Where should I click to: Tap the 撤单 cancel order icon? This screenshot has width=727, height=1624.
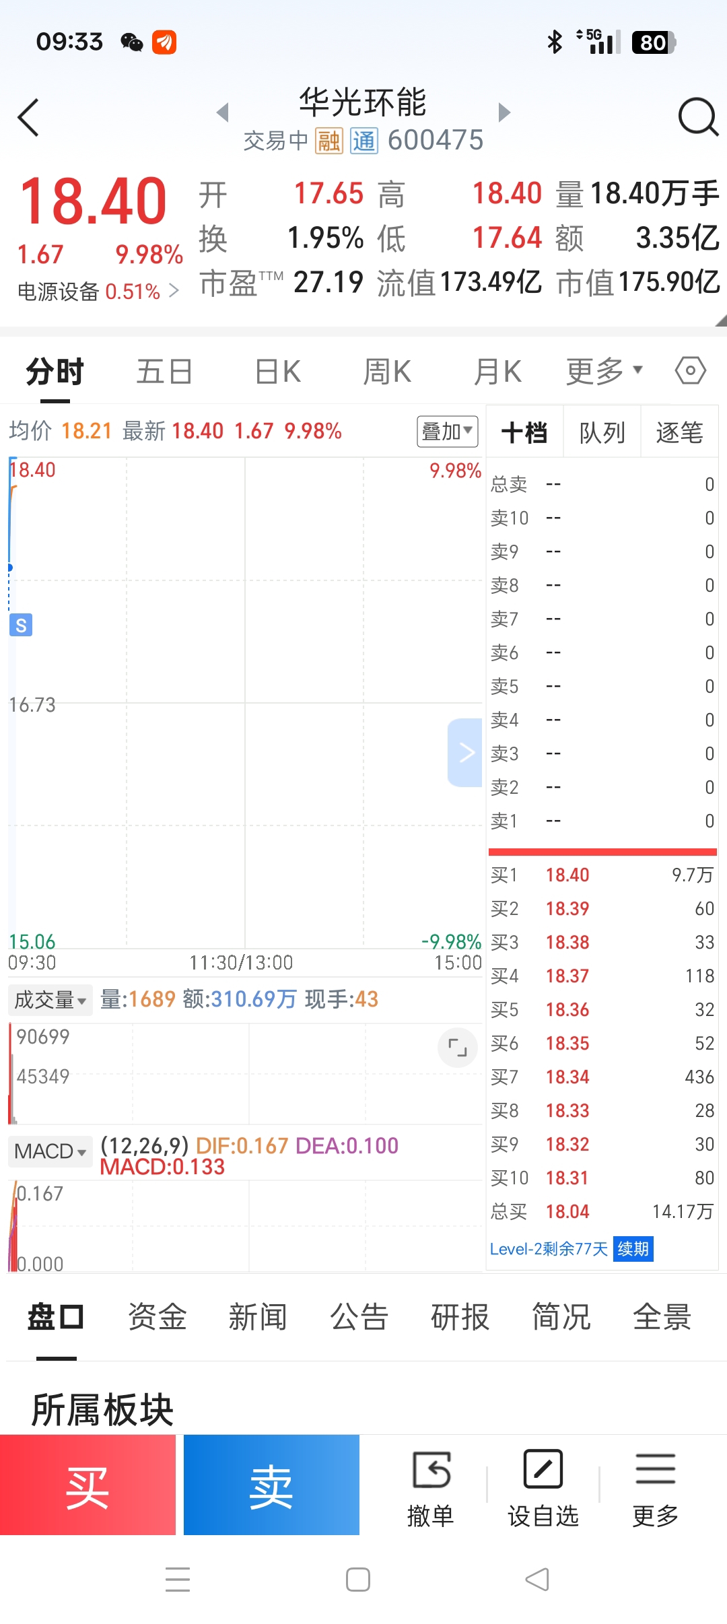pos(431,1489)
